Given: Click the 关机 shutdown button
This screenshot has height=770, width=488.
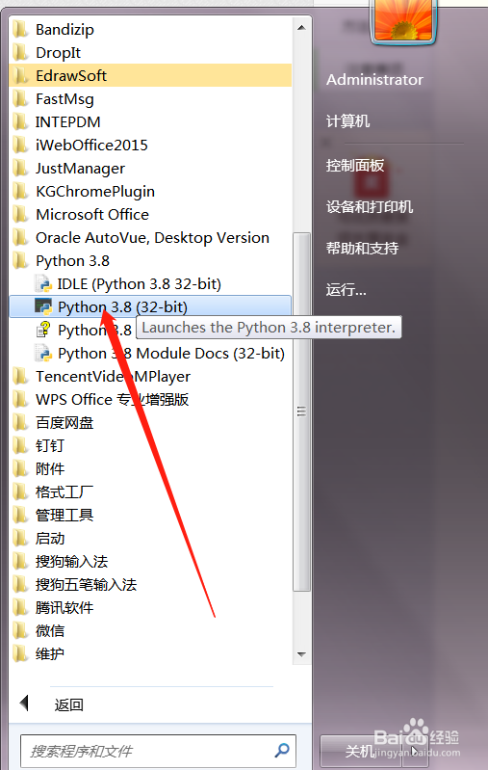Looking at the screenshot, I should coord(362,751).
